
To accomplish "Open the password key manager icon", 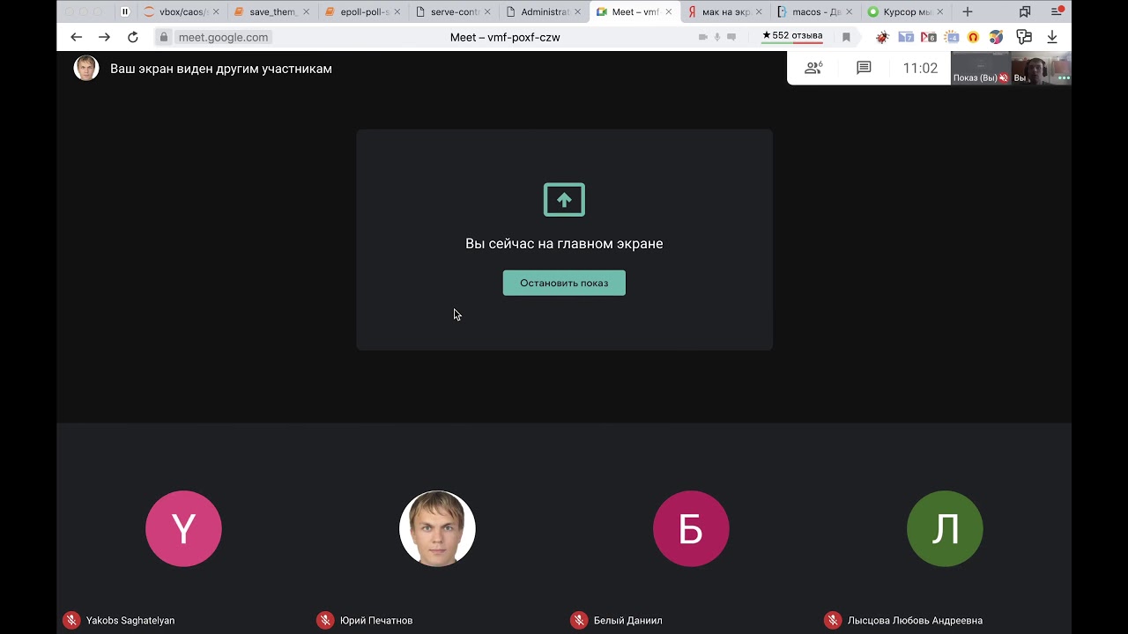I will pos(1024,37).
